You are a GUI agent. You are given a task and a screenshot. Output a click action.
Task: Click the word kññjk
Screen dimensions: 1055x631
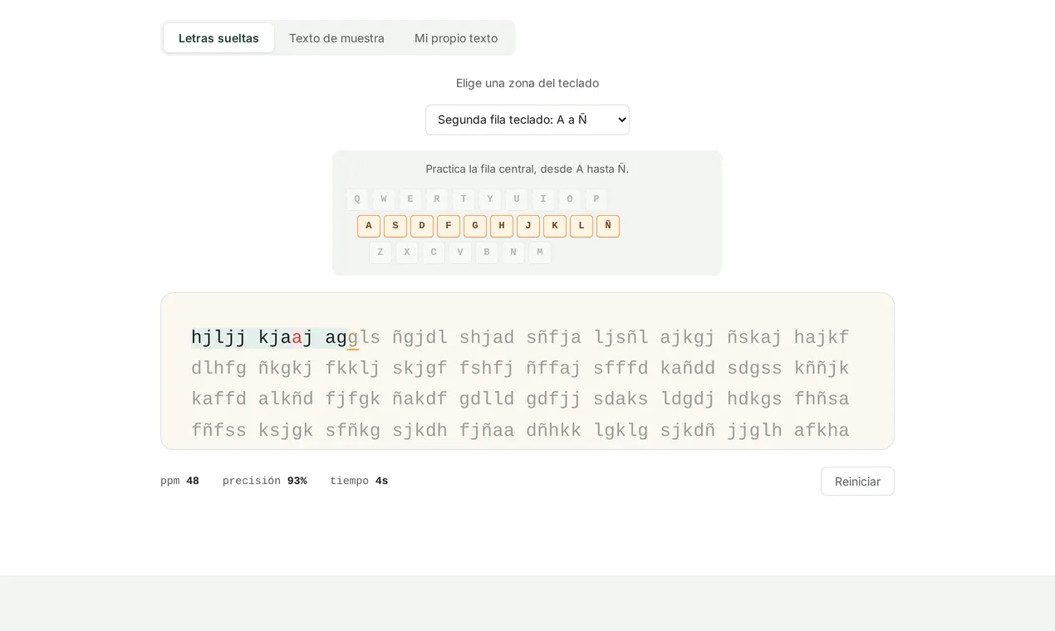(x=822, y=369)
